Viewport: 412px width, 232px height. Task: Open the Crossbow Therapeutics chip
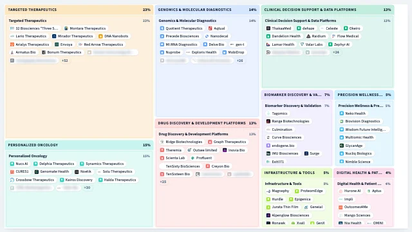point(32,180)
